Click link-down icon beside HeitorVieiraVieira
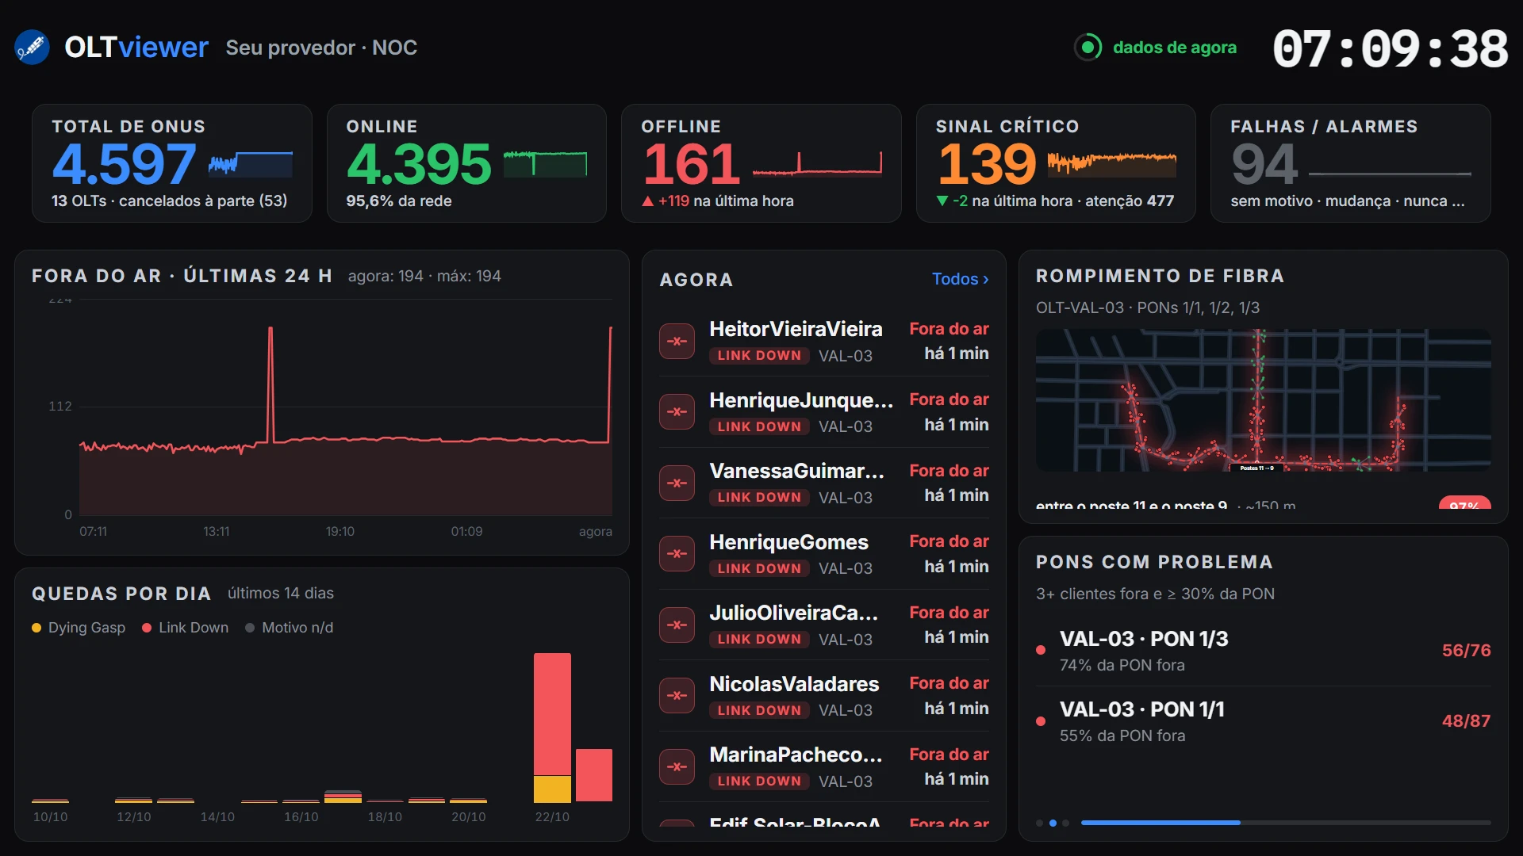Image resolution: width=1523 pixels, height=856 pixels. coord(677,342)
